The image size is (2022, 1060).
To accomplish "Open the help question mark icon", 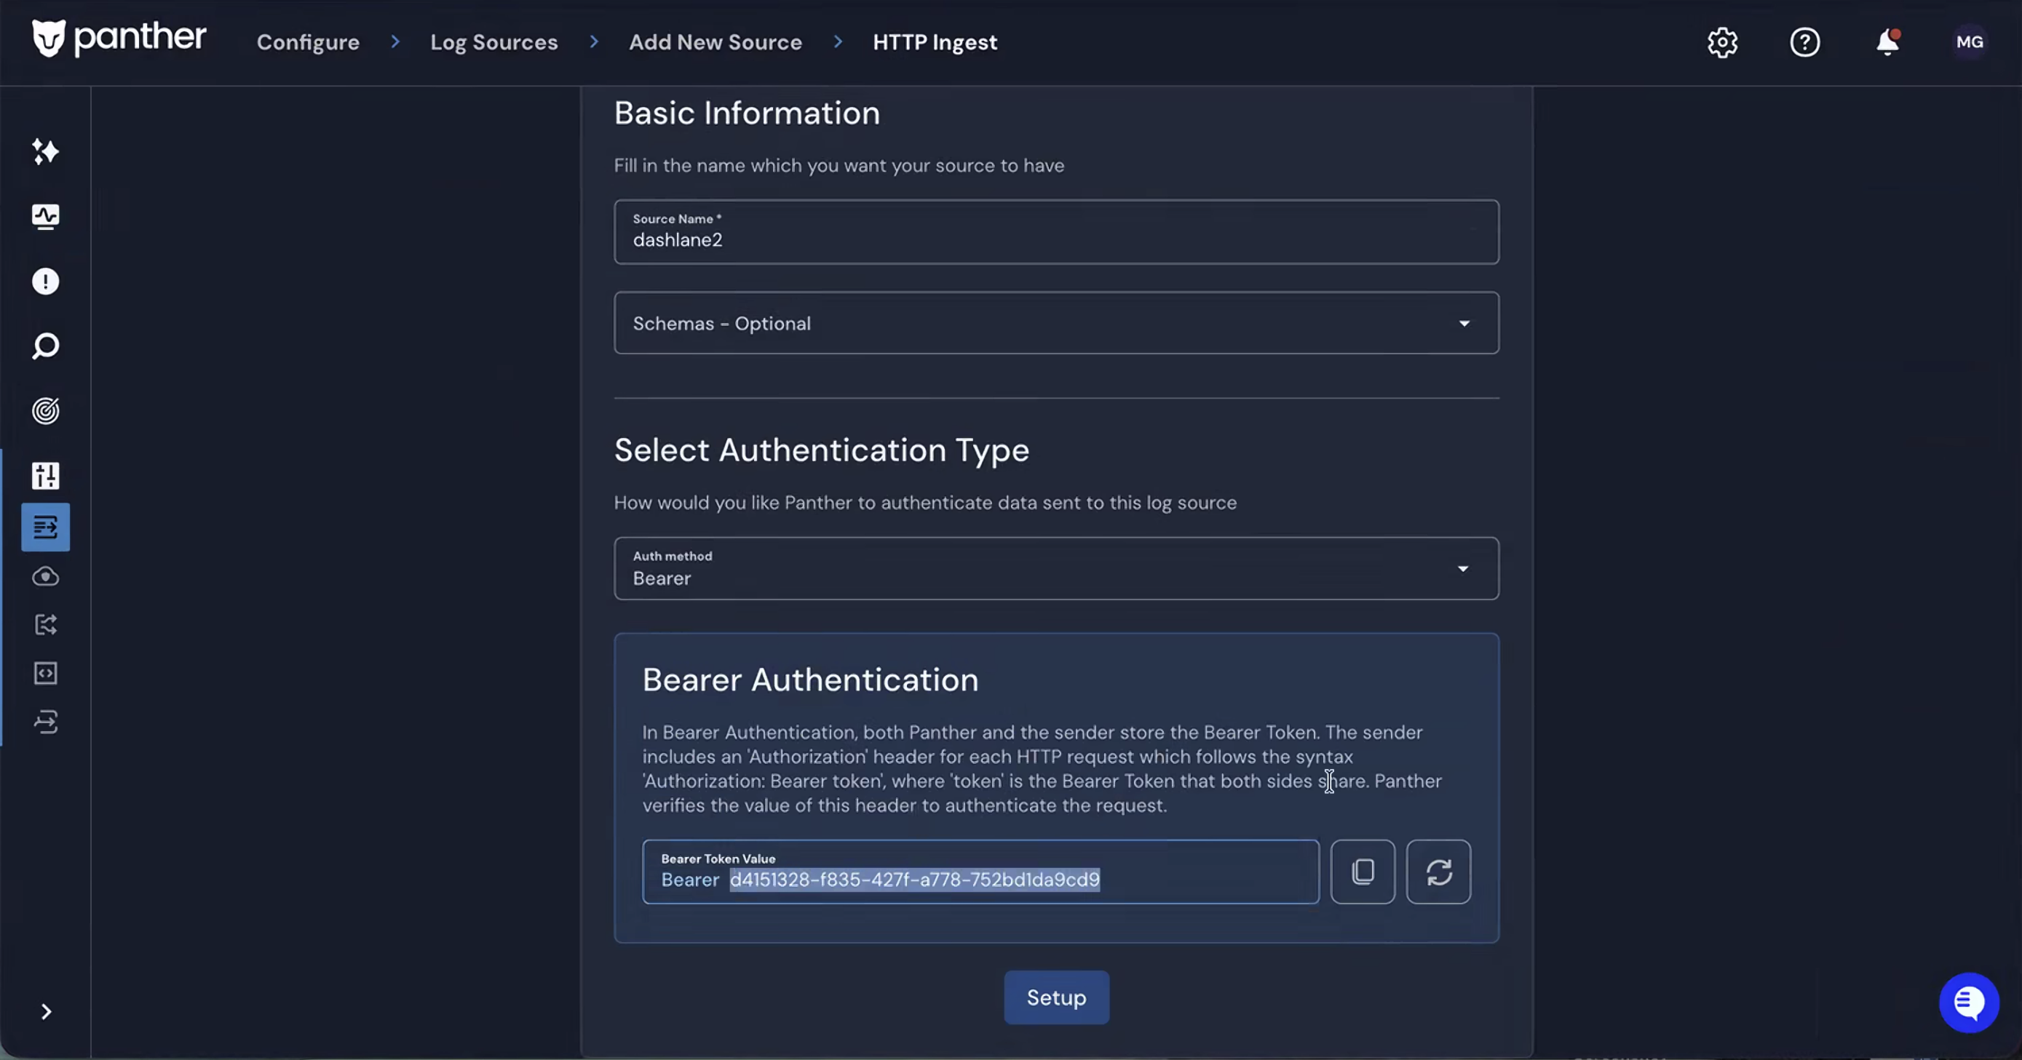I will point(1804,42).
